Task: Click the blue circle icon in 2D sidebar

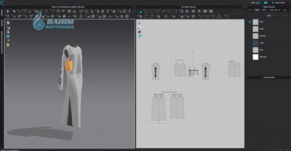Action: click(x=140, y=36)
